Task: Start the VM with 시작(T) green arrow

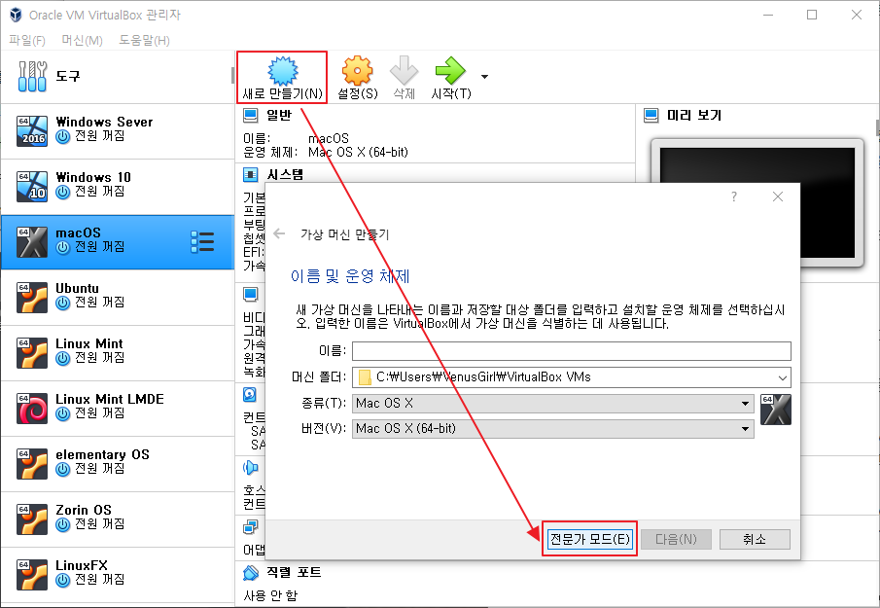Action: click(450, 70)
